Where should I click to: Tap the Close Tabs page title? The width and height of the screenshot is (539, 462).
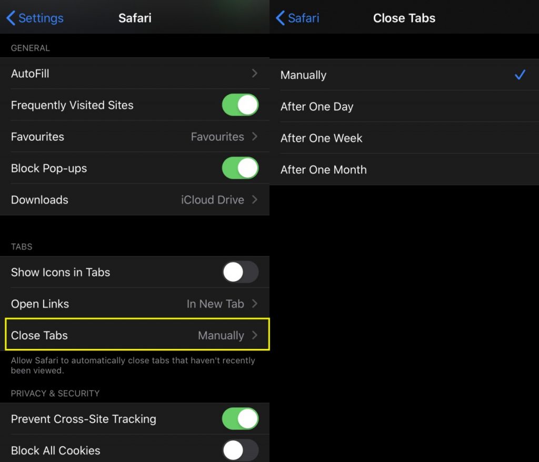[x=404, y=18]
